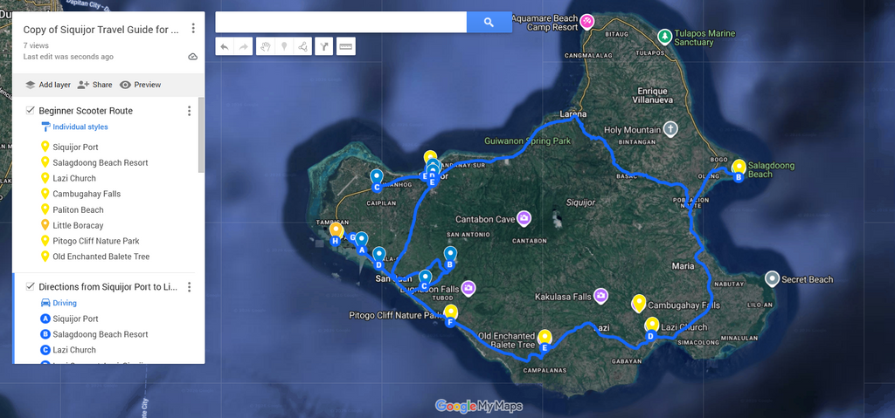This screenshot has height=418, width=895.
Task: Select the add directions tool
Action: (x=323, y=47)
